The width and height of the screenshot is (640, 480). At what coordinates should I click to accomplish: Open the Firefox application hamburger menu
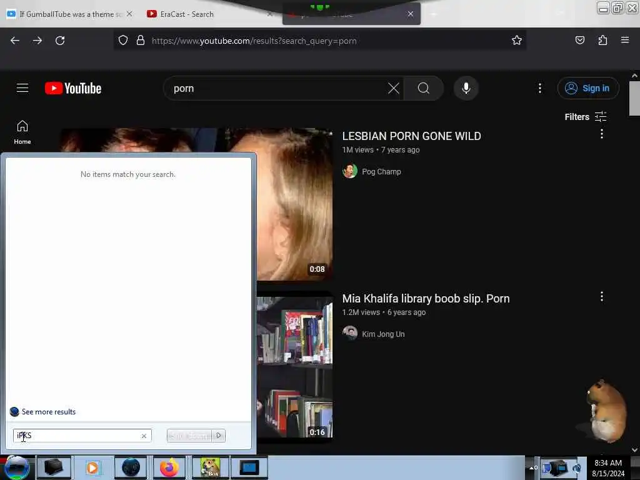point(625,40)
